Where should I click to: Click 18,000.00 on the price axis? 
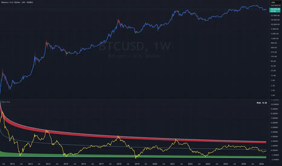tap(275, 20)
